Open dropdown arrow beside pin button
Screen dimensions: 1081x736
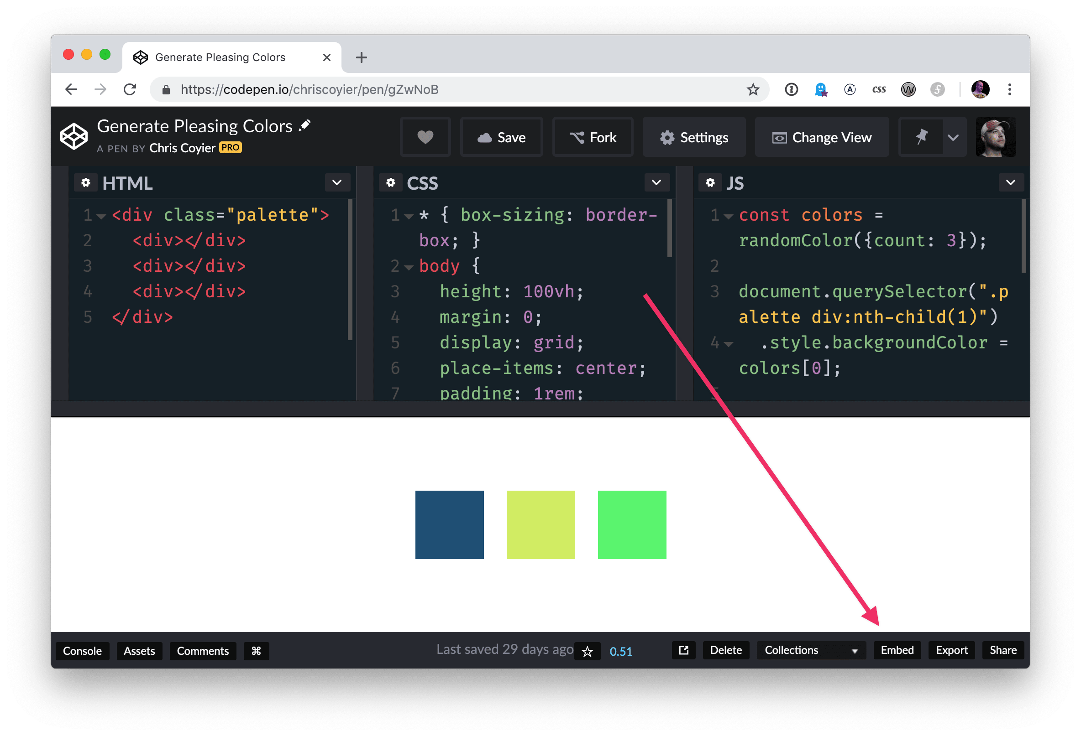[953, 137]
